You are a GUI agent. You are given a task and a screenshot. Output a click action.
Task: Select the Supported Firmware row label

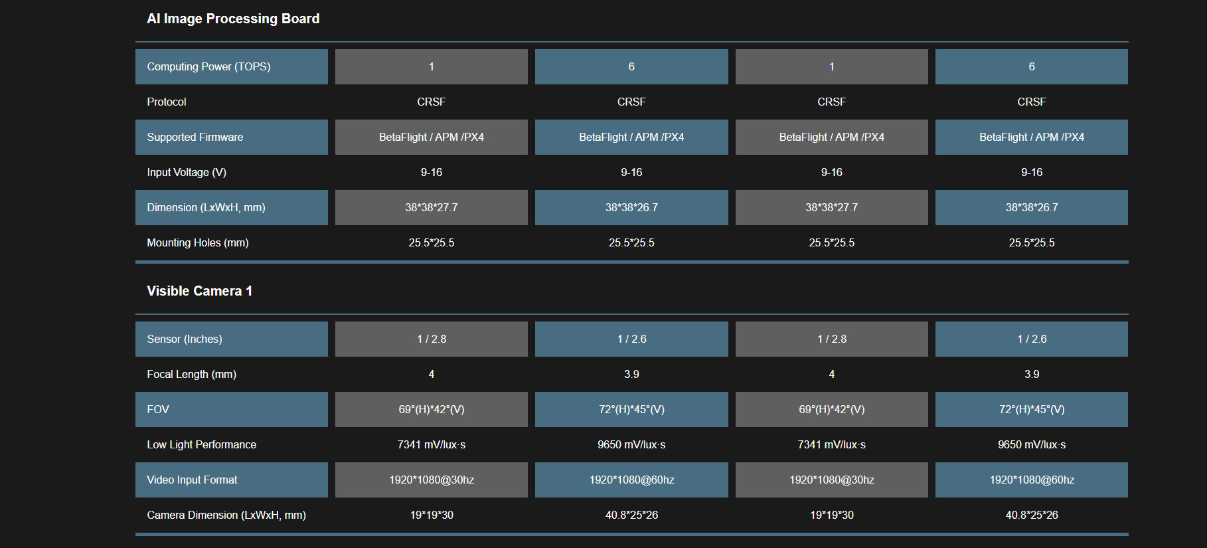coord(195,137)
